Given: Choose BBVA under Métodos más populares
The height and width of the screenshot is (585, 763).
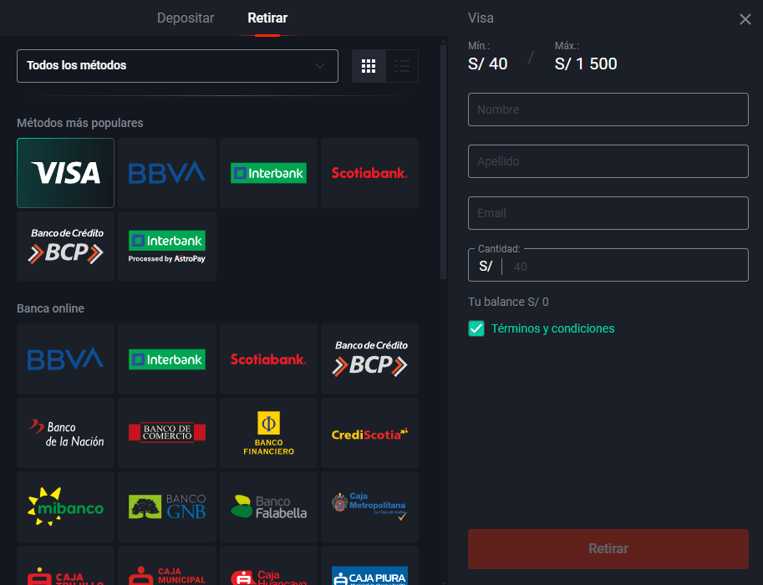Looking at the screenshot, I should (166, 173).
